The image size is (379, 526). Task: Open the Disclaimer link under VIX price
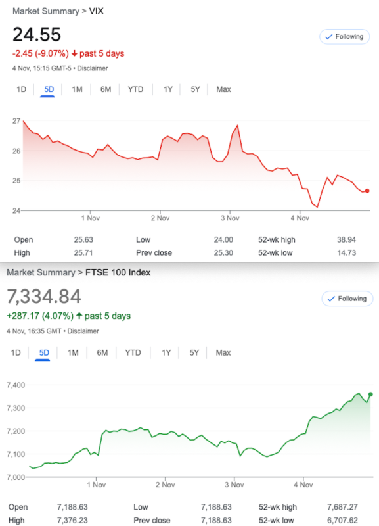tap(93, 68)
